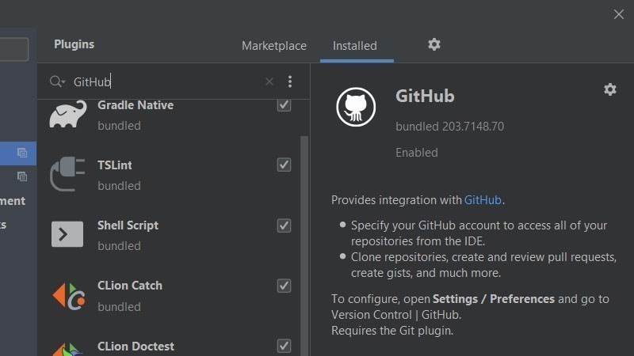Screen dimensions: 634x356
Task: Disable the Gradle Native plugin checkbox
Action: (284, 105)
